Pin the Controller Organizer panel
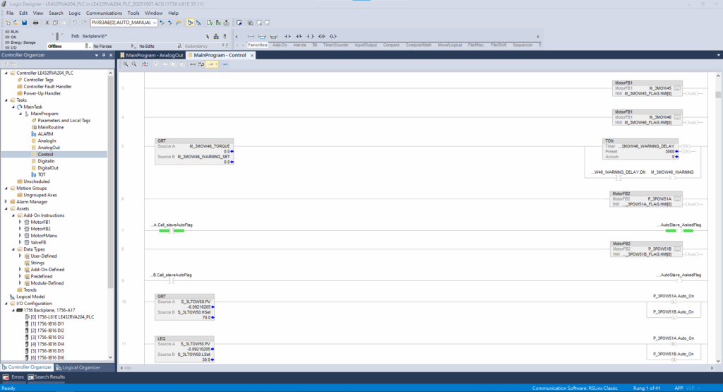The image size is (723, 392). (x=104, y=55)
